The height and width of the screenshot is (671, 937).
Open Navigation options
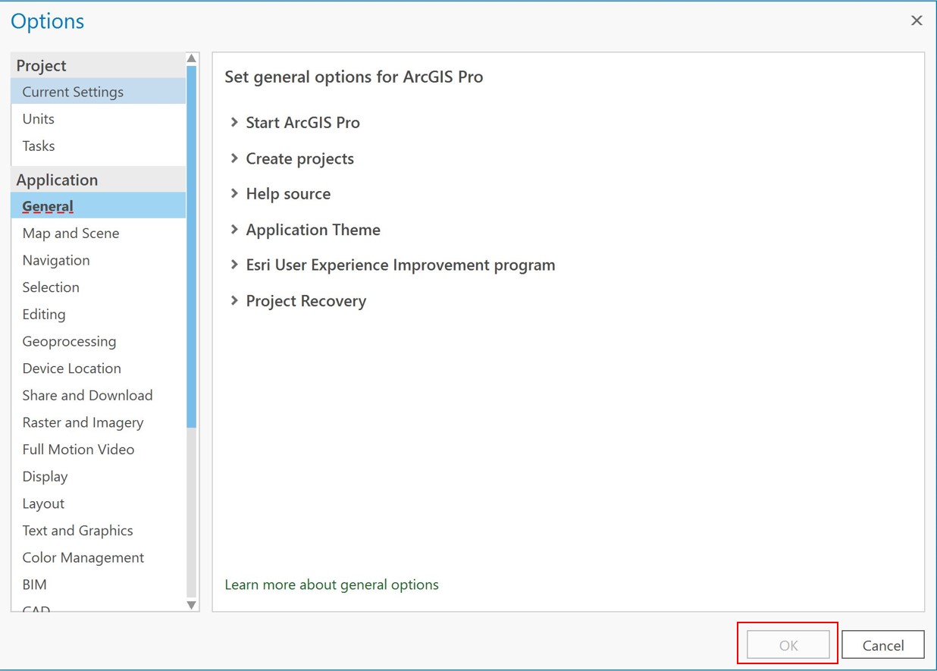click(x=99, y=260)
